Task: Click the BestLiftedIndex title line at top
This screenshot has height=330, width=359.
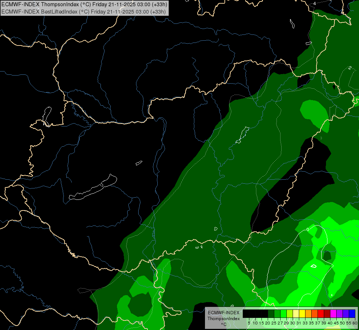Action: pos(84,12)
